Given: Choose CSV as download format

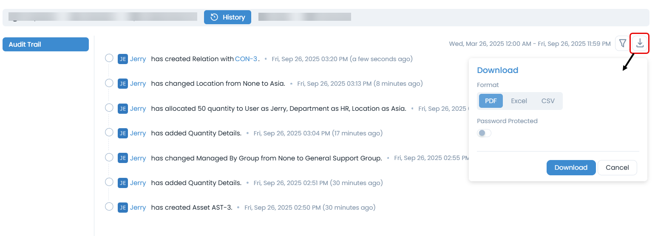Looking at the screenshot, I should [548, 101].
